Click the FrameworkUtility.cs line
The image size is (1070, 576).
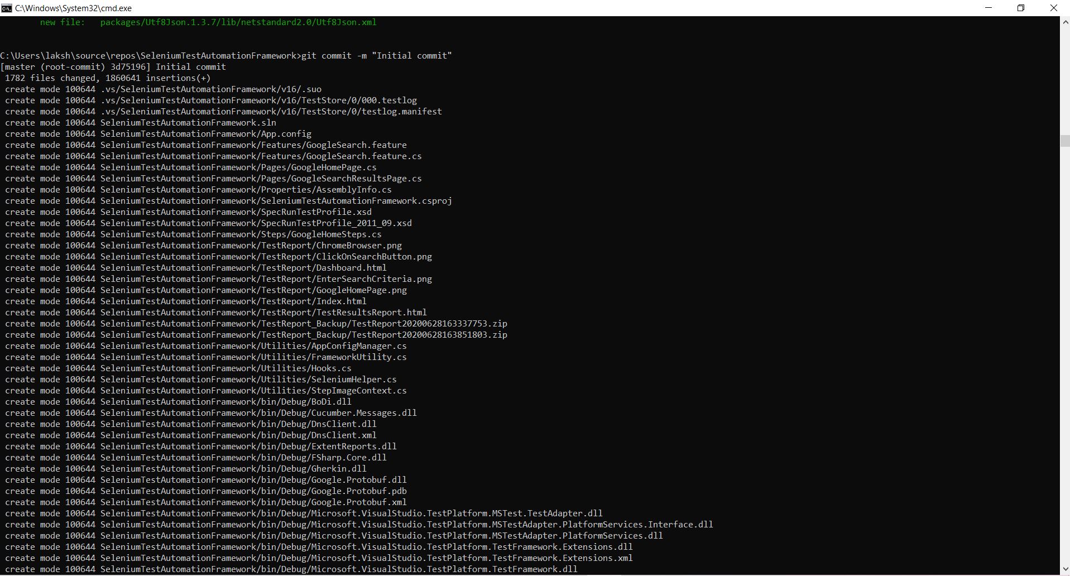coord(206,357)
